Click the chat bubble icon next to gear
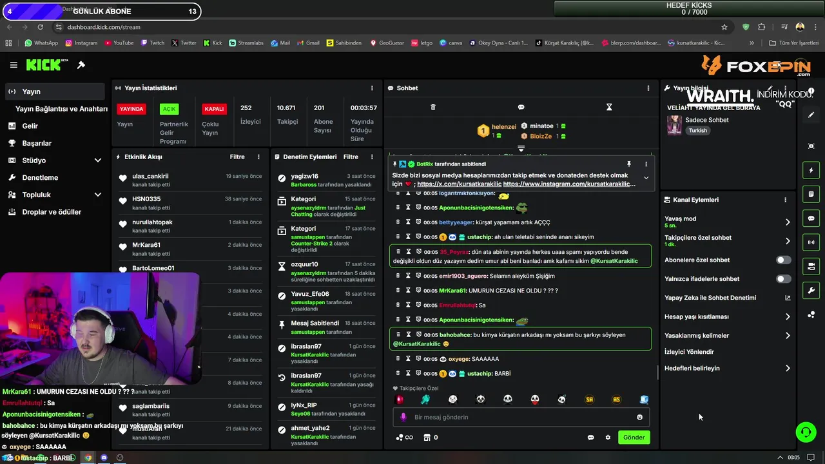825x464 pixels. [590, 438]
